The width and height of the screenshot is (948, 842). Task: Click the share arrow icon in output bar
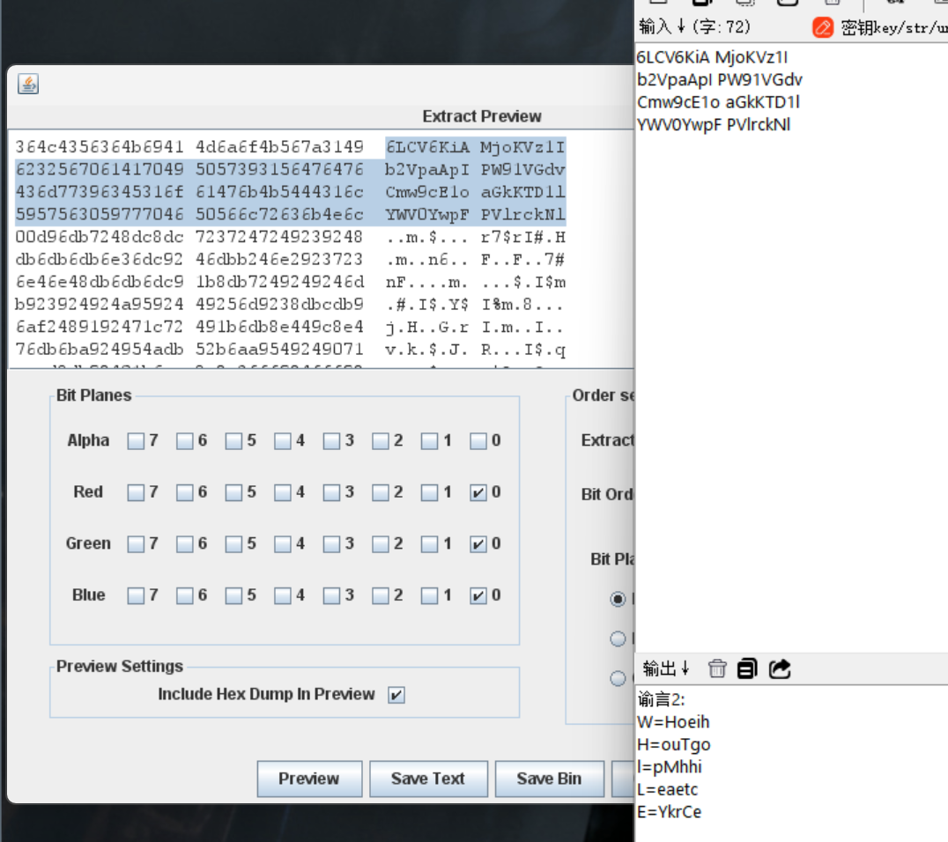[780, 668]
